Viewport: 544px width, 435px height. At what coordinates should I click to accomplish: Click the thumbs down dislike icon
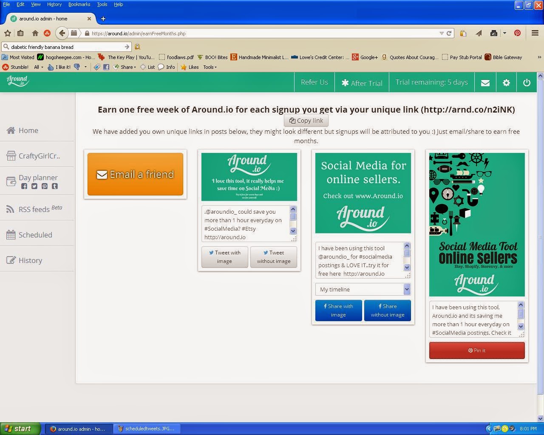click(77, 67)
